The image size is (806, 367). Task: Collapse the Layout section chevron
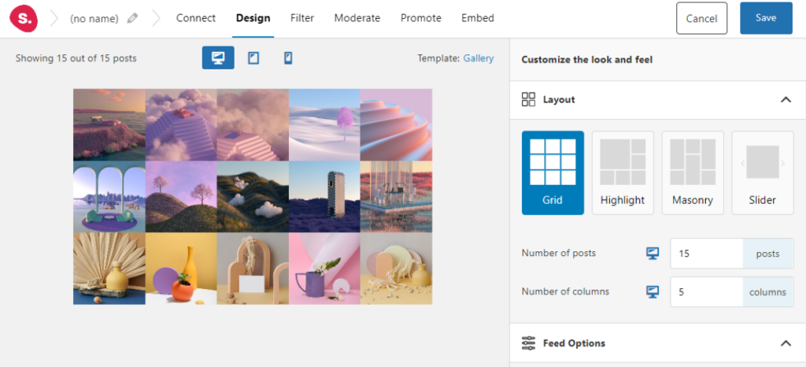tap(786, 100)
